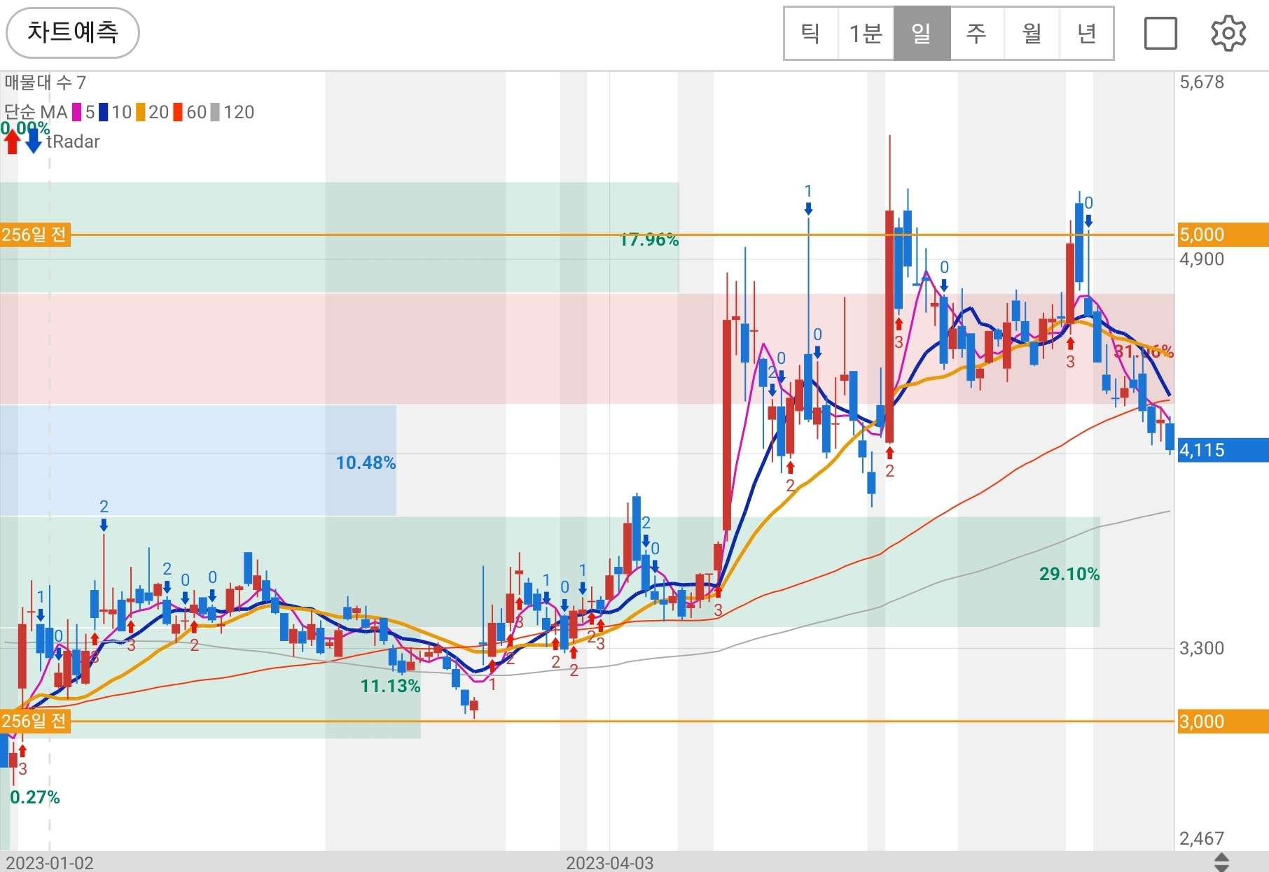
Task: Select the 주 weekly chart tab
Action: coord(977,34)
